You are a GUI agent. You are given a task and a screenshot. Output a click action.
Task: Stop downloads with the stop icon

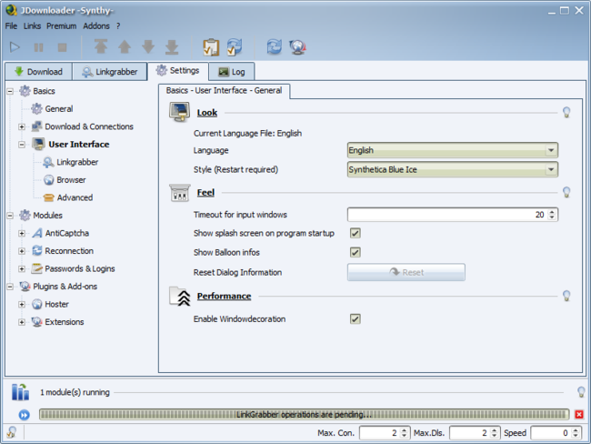62,47
